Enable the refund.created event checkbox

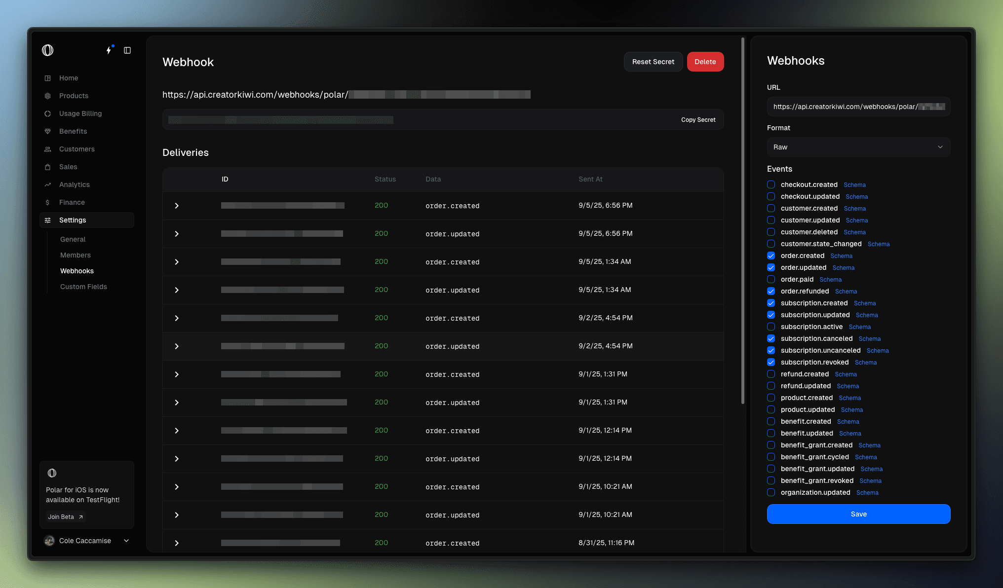(x=771, y=374)
